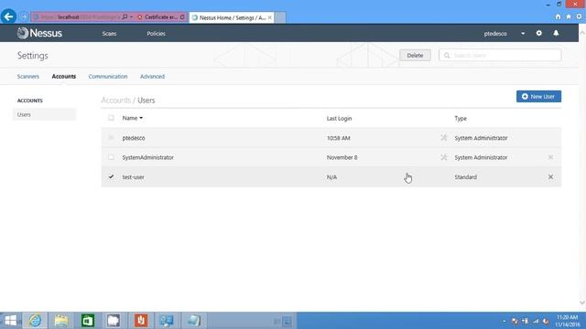Screen dimensions: 586x329
Task: Uncheck the test-user checkbox
Action: tap(111, 176)
